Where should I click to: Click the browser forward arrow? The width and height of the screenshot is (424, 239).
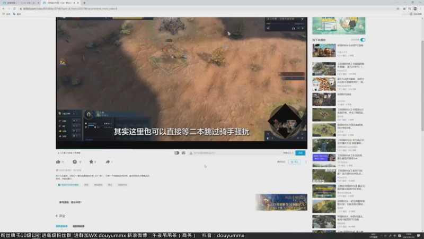click(x=8, y=8)
